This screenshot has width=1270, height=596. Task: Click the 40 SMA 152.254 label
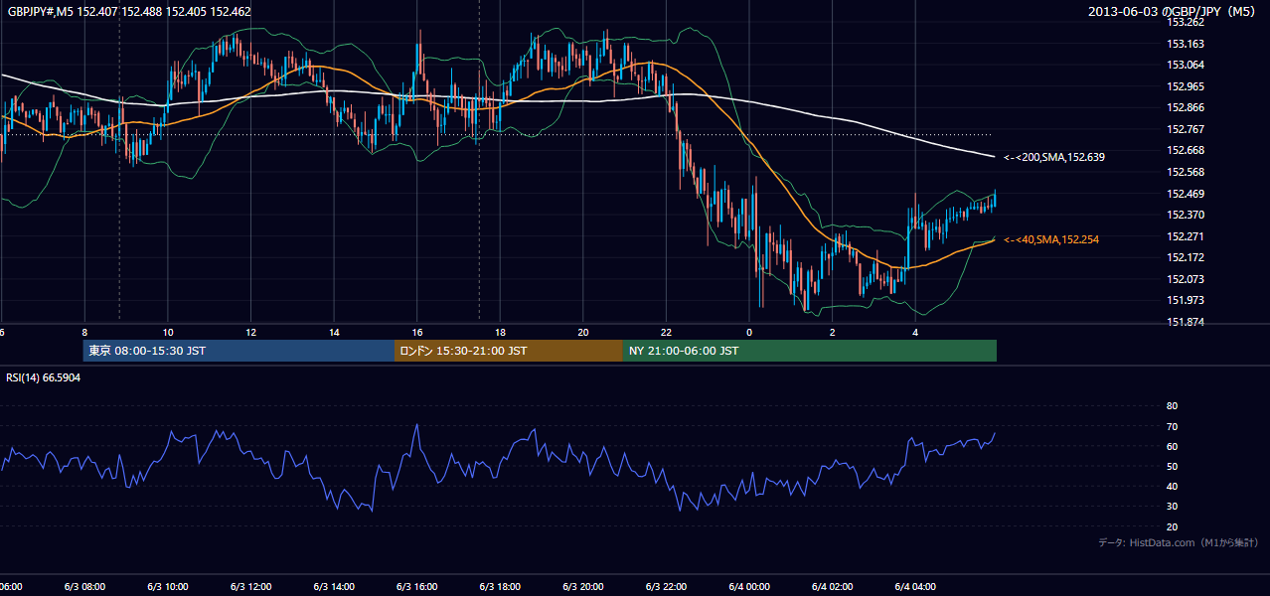(1051, 239)
